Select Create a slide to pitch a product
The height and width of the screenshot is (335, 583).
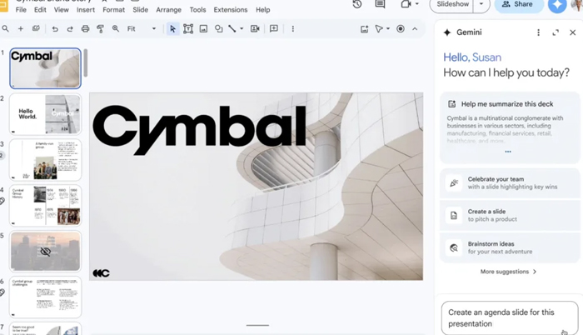[x=510, y=215]
